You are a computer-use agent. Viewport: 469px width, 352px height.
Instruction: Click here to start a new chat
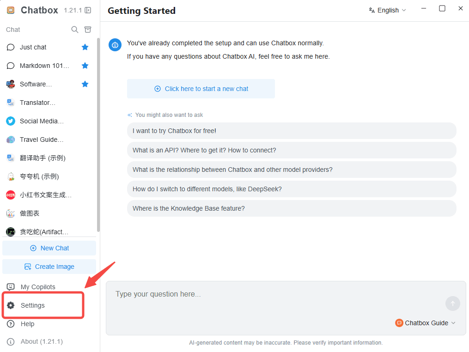pyautogui.click(x=201, y=89)
